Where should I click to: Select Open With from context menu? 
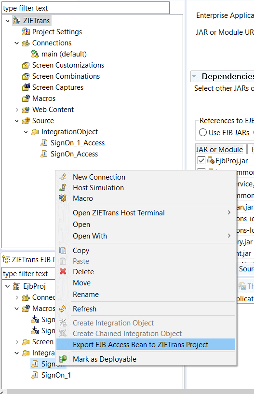click(146, 236)
